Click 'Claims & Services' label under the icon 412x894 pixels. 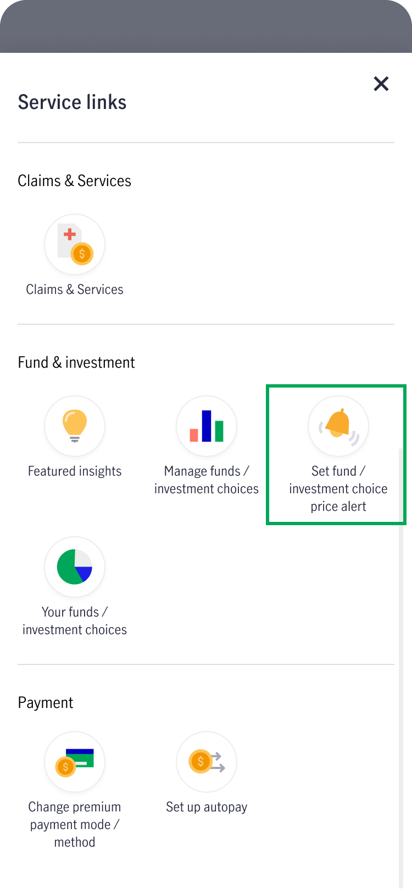[75, 290]
